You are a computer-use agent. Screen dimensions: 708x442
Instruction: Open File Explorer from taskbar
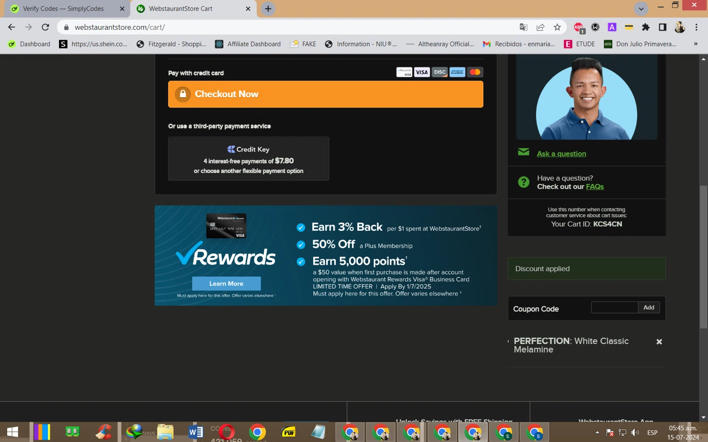pos(165,432)
